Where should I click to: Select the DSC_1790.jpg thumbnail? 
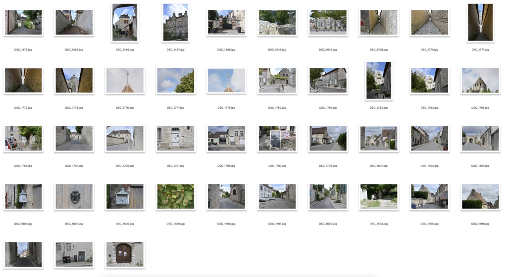tap(125, 138)
